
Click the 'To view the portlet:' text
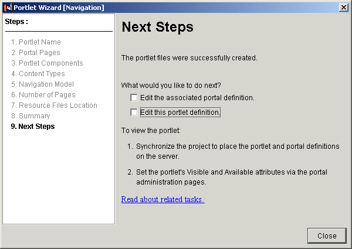tap(151, 131)
